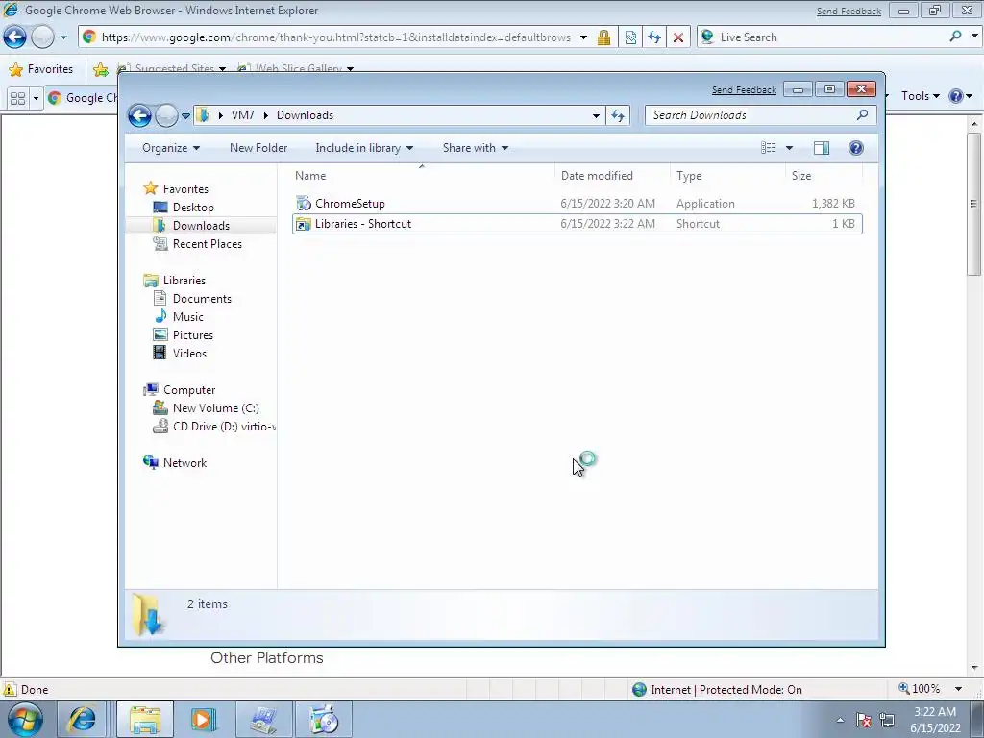The height and width of the screenshot is (738, 984).
Task: Select the ChromeSetup application icon
Action: pos(304,204)
